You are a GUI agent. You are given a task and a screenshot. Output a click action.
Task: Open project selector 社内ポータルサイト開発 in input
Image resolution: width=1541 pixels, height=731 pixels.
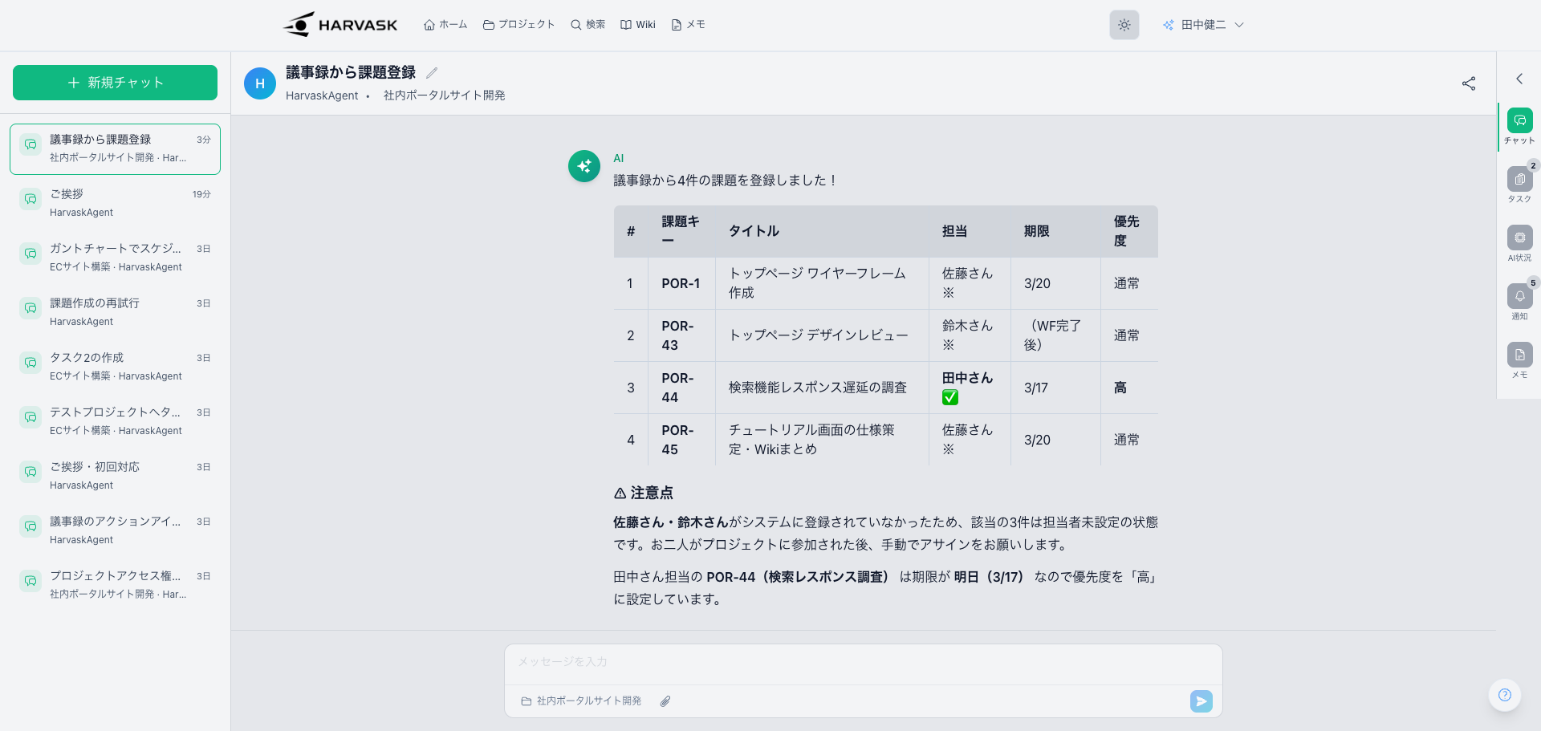pyautogui.click(x=581, y=701)
